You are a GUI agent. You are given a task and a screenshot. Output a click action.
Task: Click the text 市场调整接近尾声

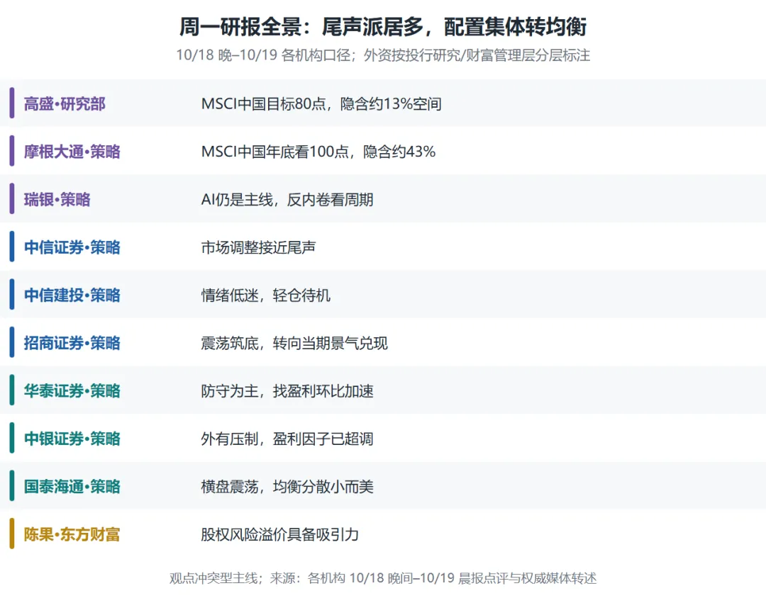pos(258,247)
